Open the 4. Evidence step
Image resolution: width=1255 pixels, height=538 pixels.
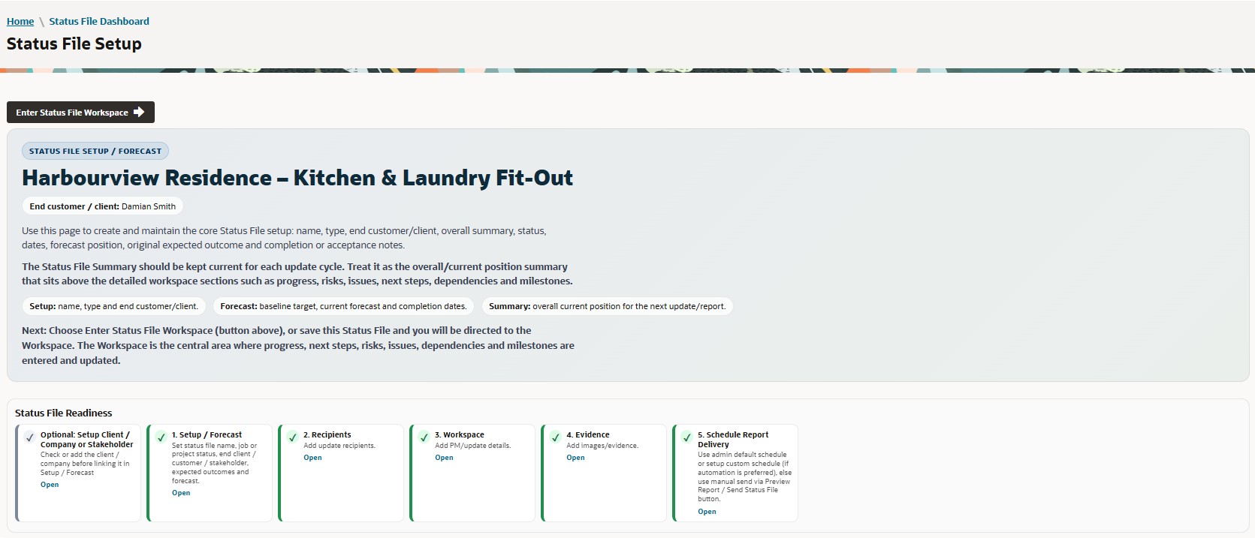pyautogui.click(x=575, y=458)
